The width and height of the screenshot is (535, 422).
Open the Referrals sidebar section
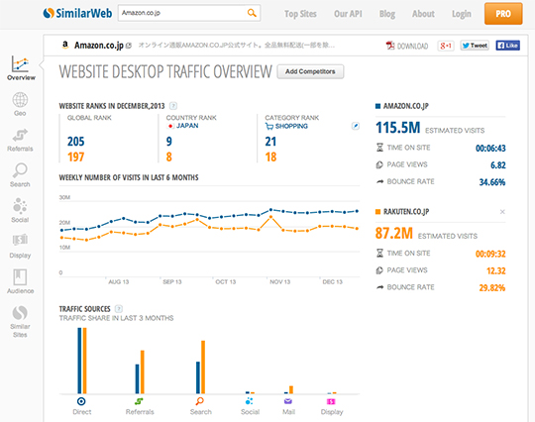coord(20,140)
